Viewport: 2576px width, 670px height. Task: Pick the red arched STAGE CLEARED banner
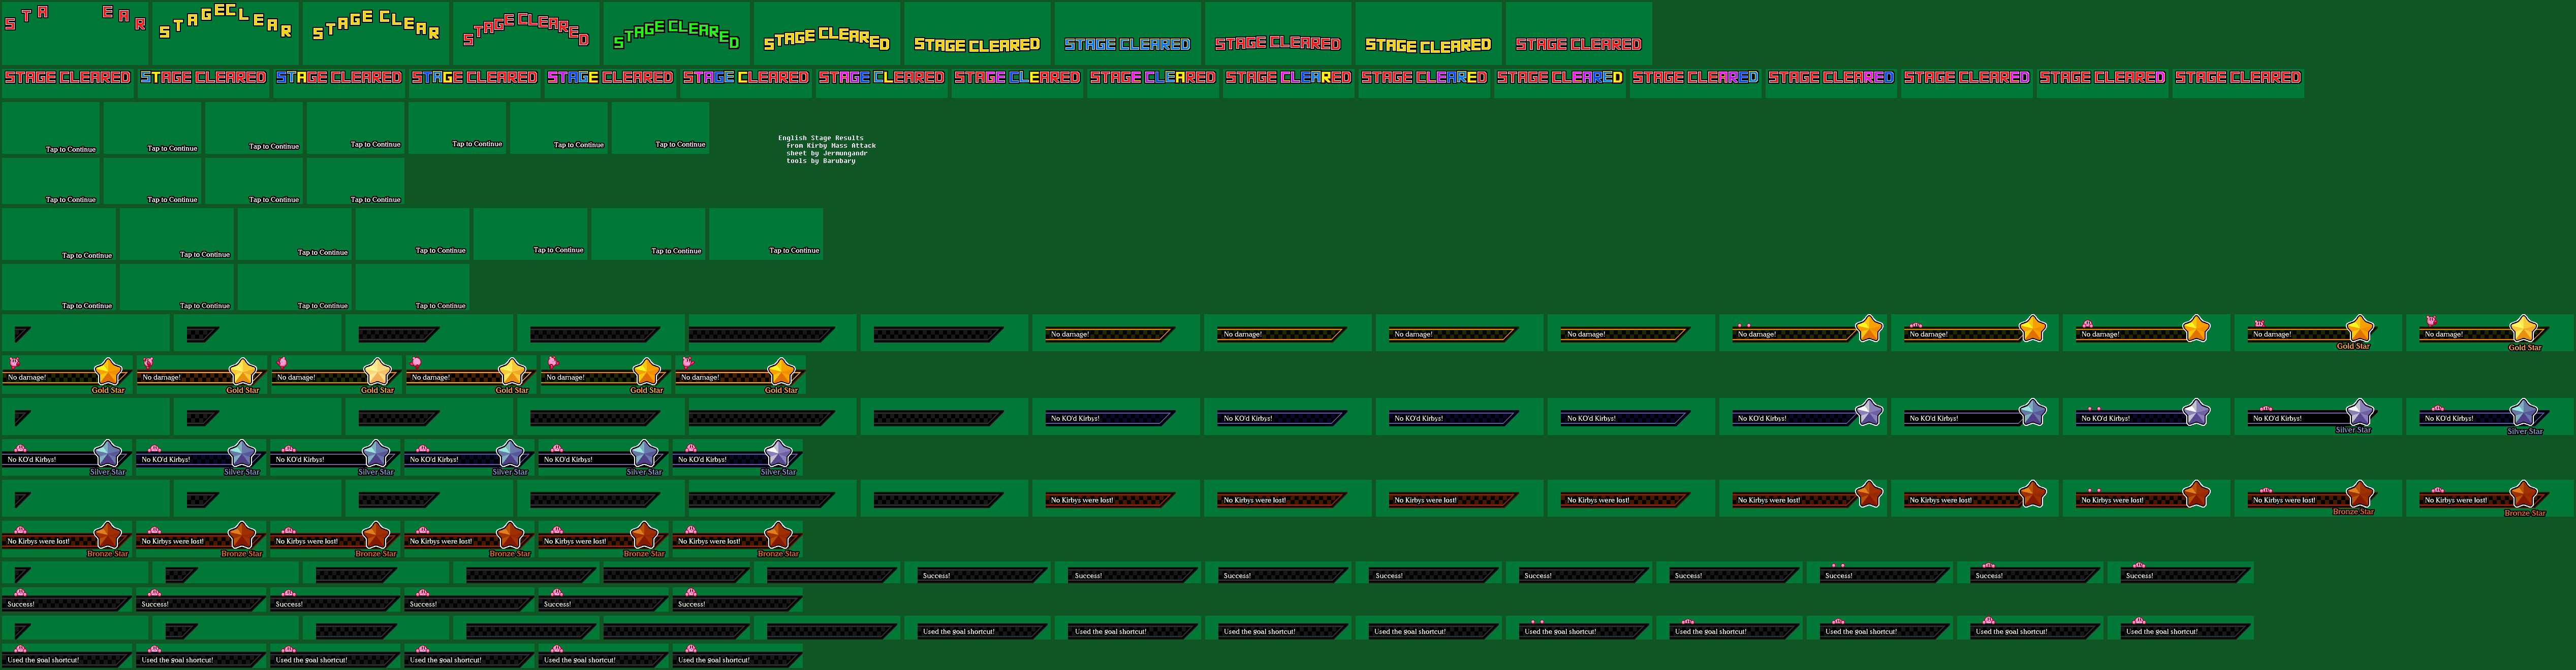pos(526,33)
